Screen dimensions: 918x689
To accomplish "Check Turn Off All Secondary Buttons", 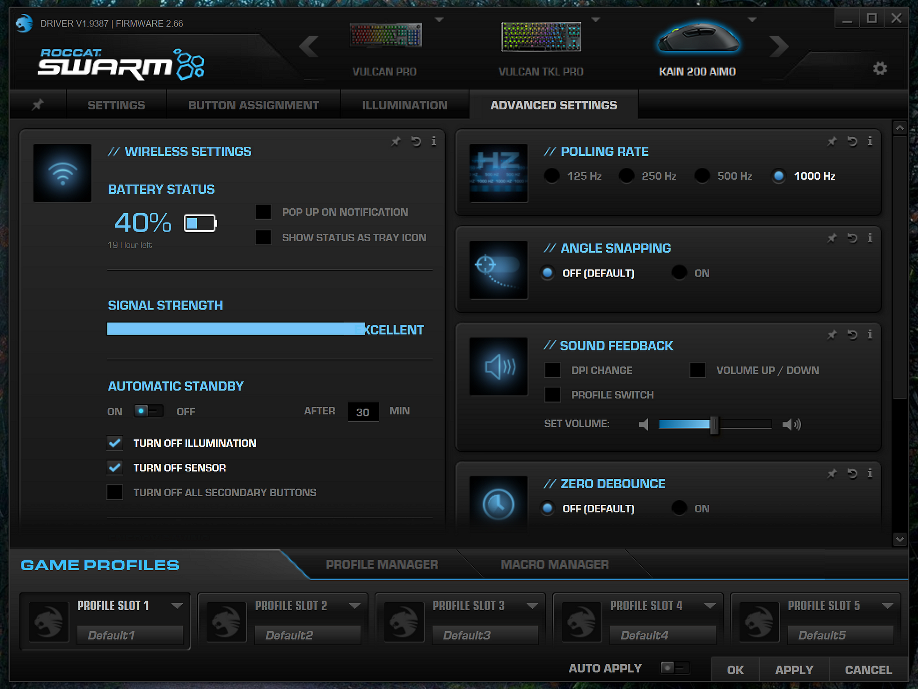I will point(115,492).
